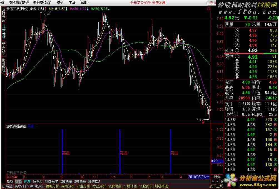Switch to 分时走势 side tab
The image size is (279, 189).
tap(4, 15)
